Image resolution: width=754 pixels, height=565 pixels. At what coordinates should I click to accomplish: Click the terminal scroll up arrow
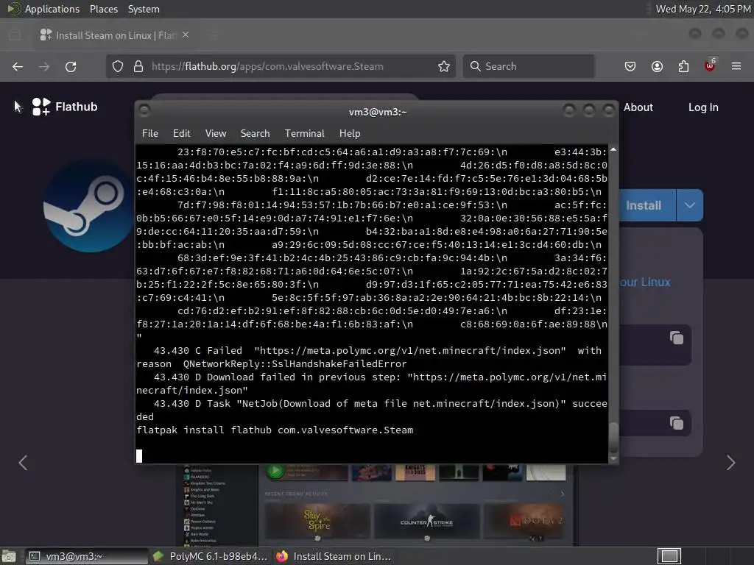(x=613, y=150)
